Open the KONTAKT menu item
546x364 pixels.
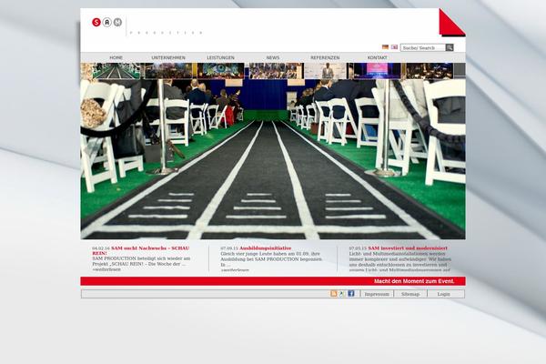click(x=377, y=57)
